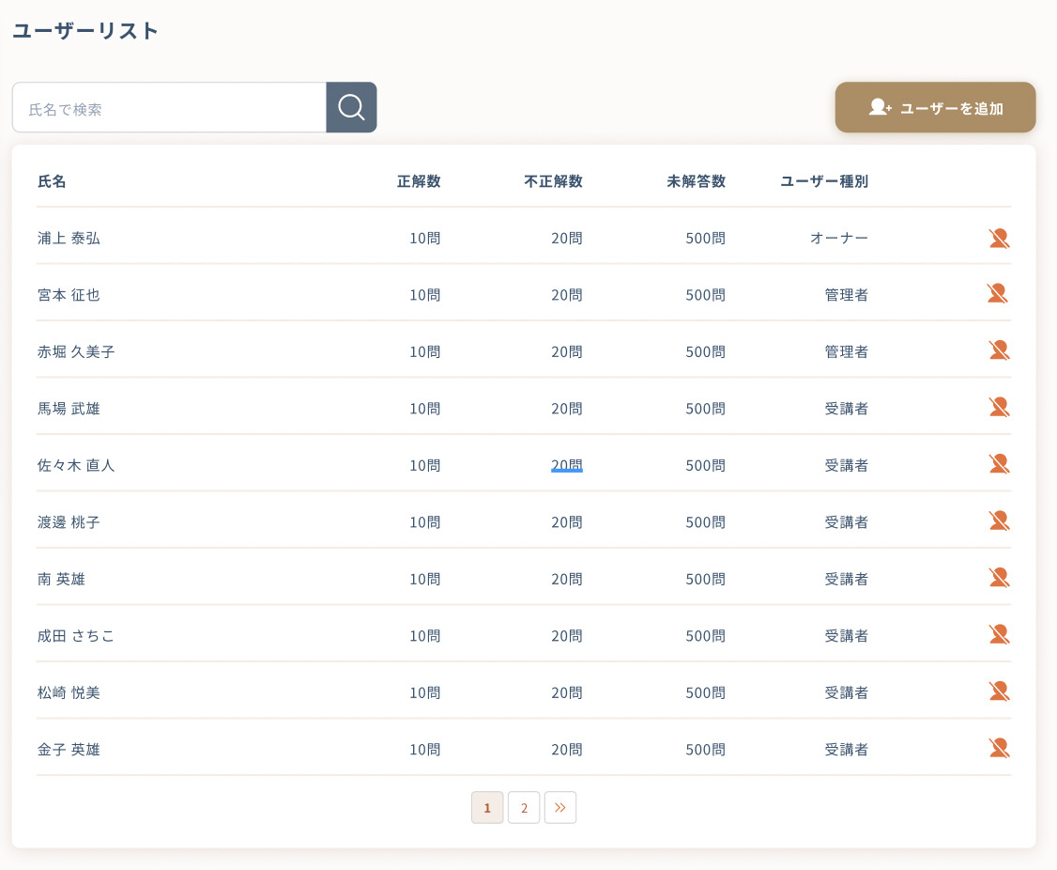Go to page 2
Viewport: 1057px width, 870px height.
[x=524, y=807]
